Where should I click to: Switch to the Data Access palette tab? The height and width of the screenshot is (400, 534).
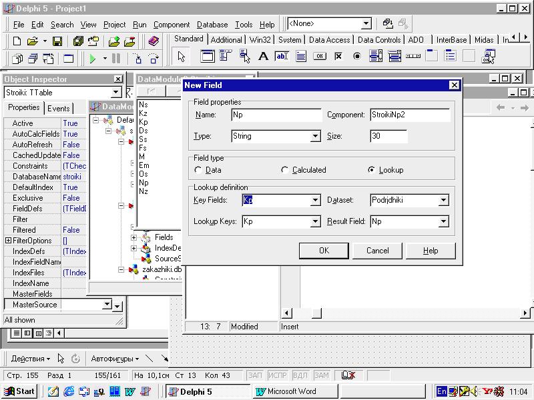tap(329, 40)
